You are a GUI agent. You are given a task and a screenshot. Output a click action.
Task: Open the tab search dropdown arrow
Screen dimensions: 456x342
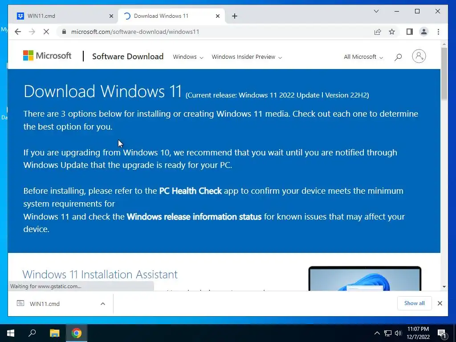(x=376, y=11)
